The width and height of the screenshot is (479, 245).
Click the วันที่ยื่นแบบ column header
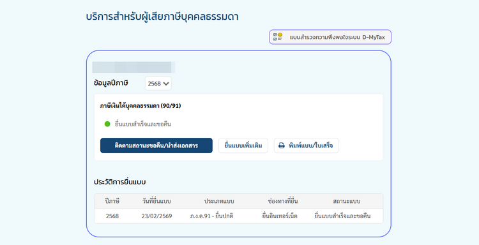156,201
